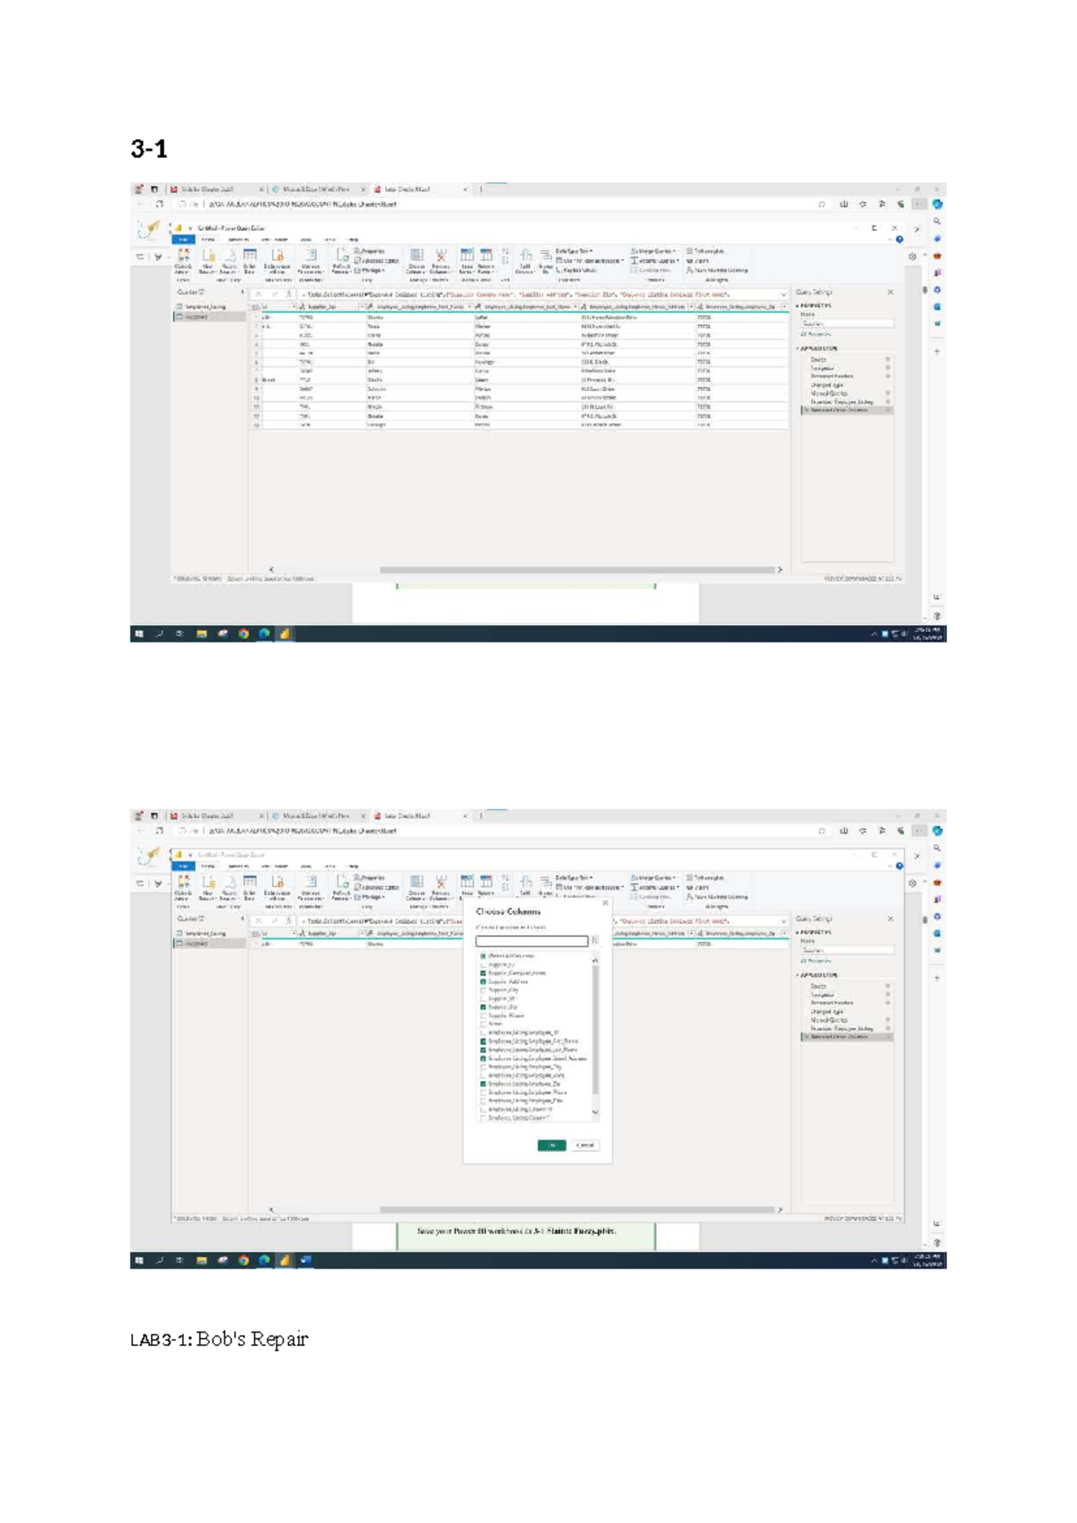Click Windows Start button in top screenshot taskbar
This screenshot has height=1523, width=1077.
point(139,634)
